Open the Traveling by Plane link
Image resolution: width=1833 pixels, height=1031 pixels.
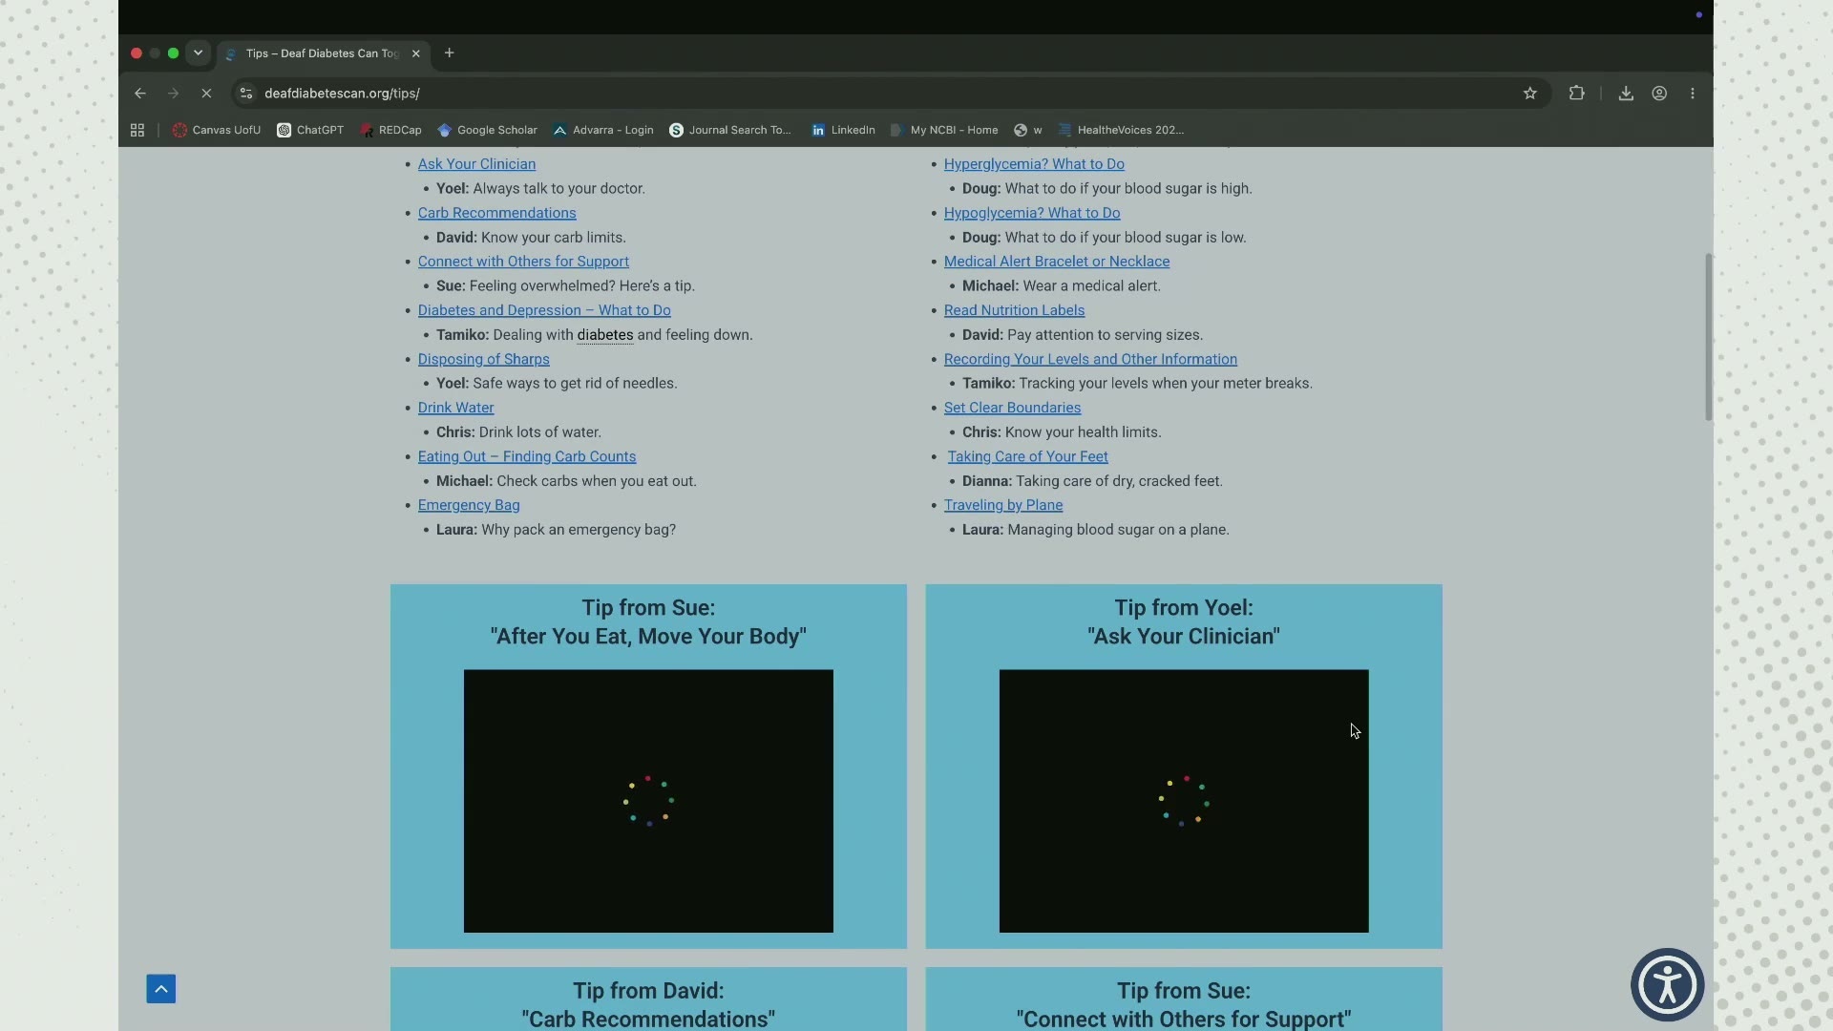(x=1003, y=505)
